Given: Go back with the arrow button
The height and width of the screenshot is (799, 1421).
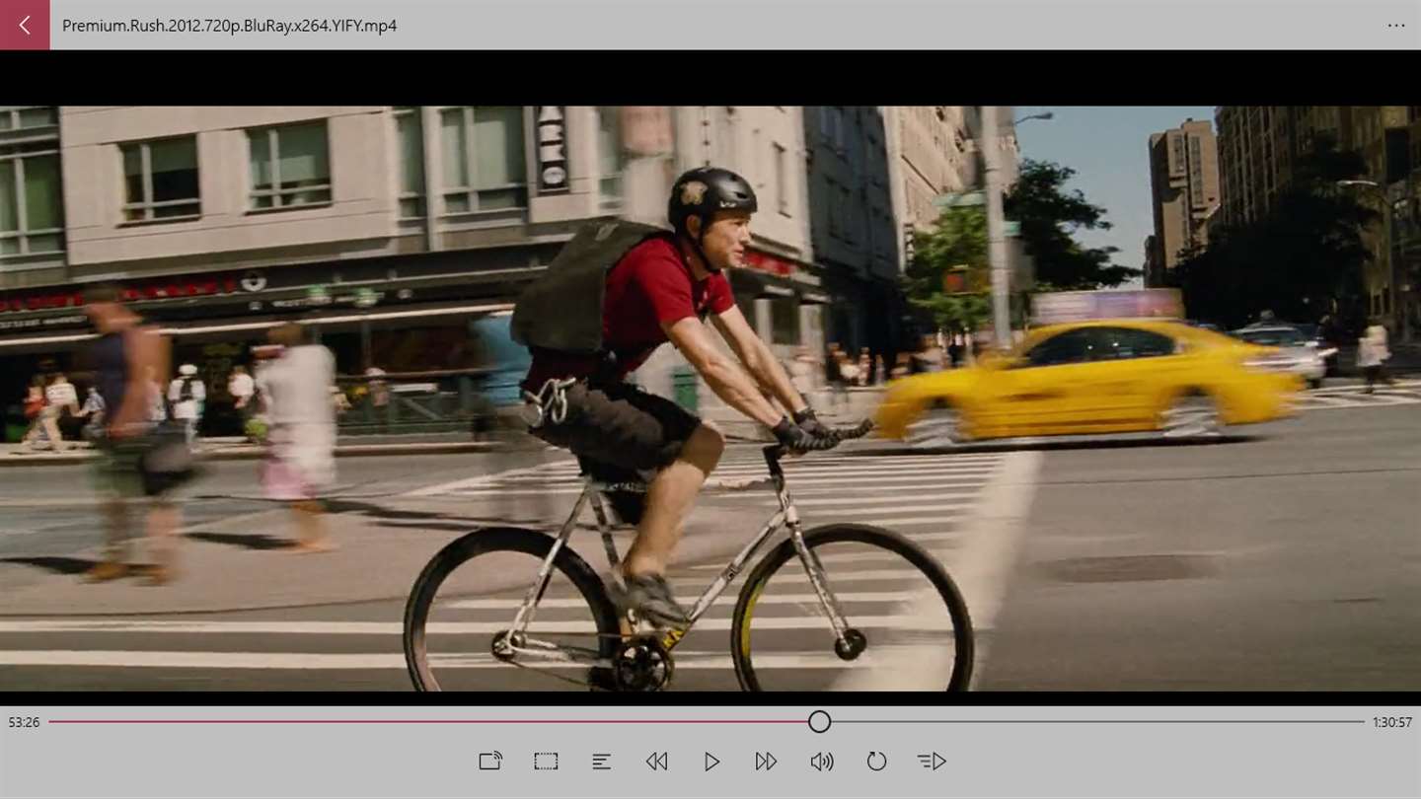Looking at the screenshot, I should tap(25, 25).
